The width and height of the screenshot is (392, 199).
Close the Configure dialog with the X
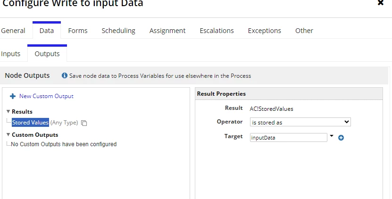pos(381,3)
